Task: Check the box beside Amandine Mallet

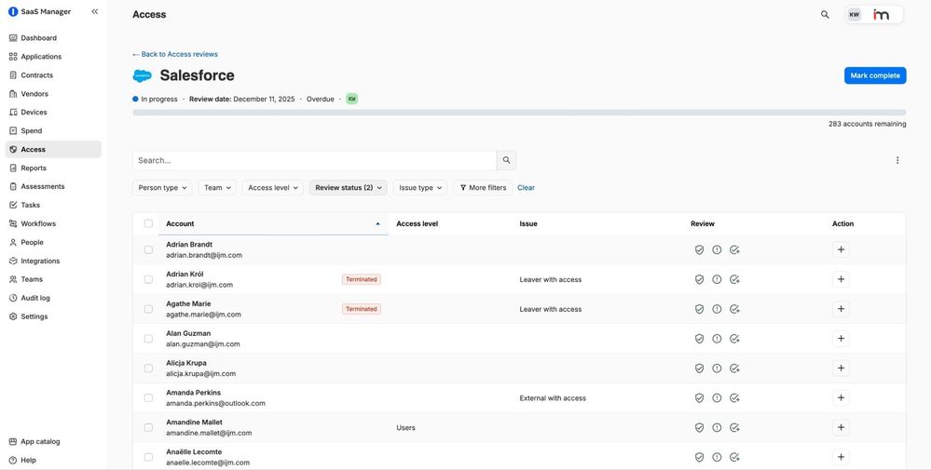Action: point(148,428)
